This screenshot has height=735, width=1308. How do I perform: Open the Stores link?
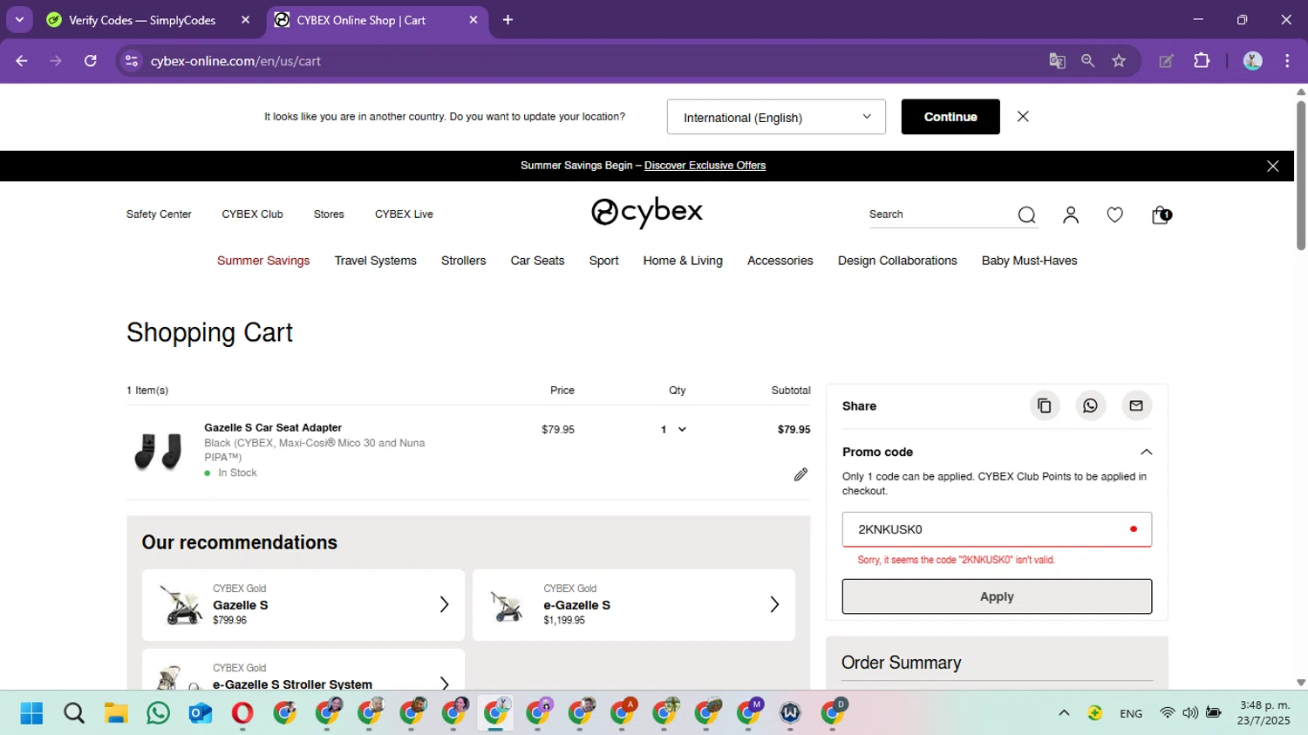(x=329, y=214)
